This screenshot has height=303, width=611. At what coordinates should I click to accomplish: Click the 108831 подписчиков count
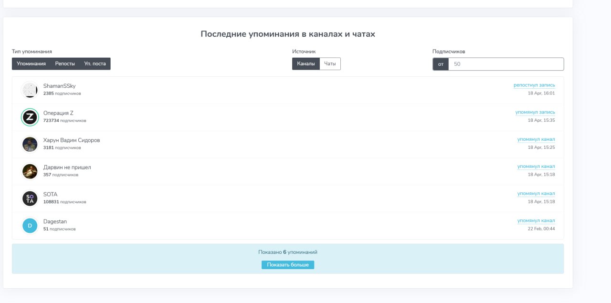pos(65,202)
